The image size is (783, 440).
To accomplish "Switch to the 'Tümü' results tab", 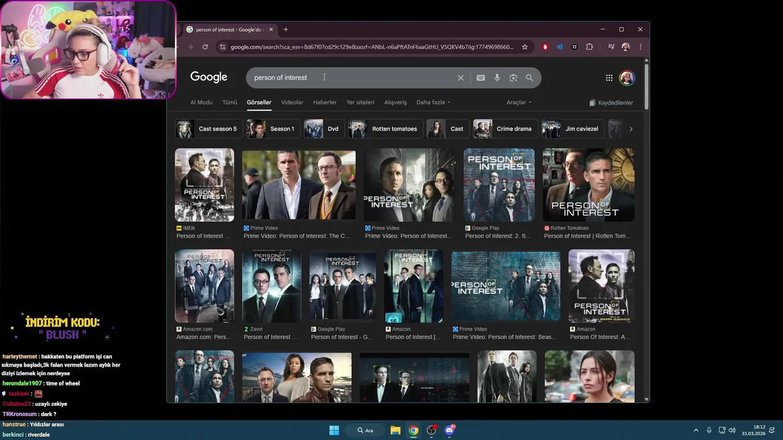I will click(x=230, y=103).
